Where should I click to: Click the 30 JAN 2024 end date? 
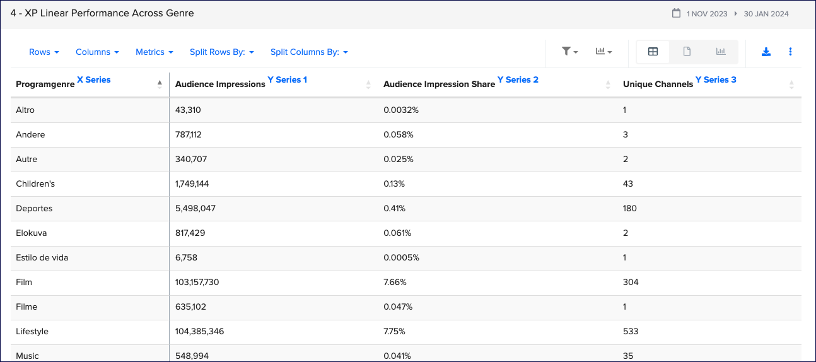tap(766, 14)
